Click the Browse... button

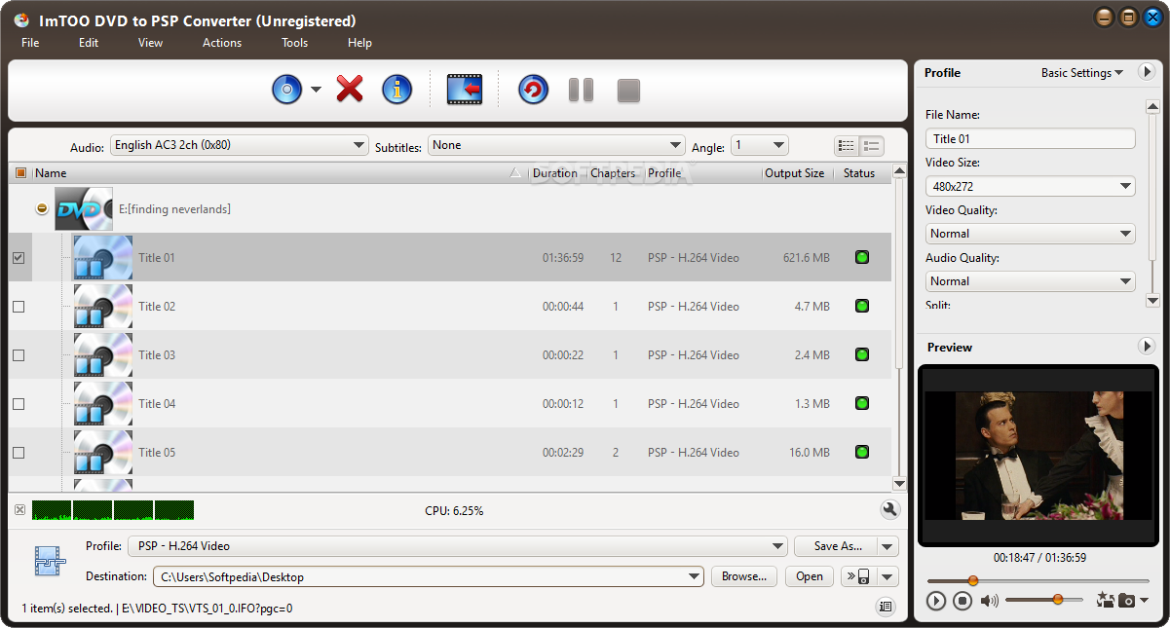(x=744, y=576)
